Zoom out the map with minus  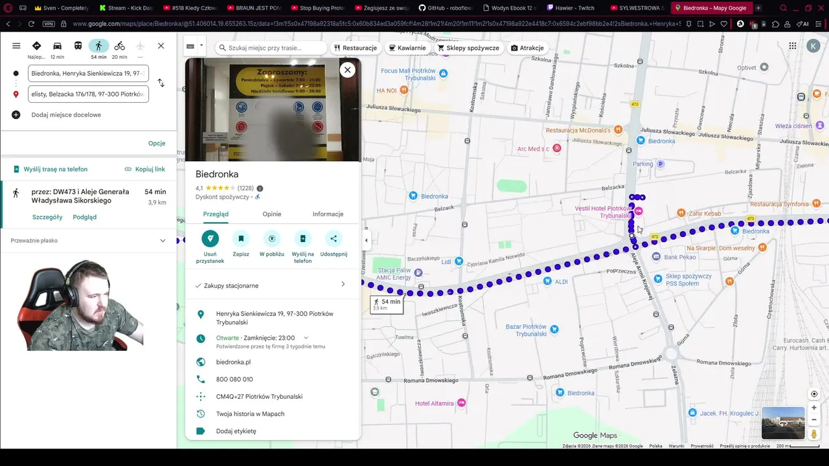click(x=814, y=419)
